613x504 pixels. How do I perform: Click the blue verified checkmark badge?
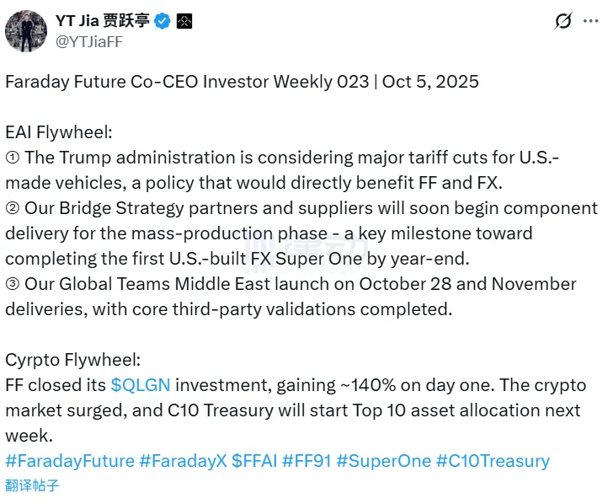tap(163, 21)
